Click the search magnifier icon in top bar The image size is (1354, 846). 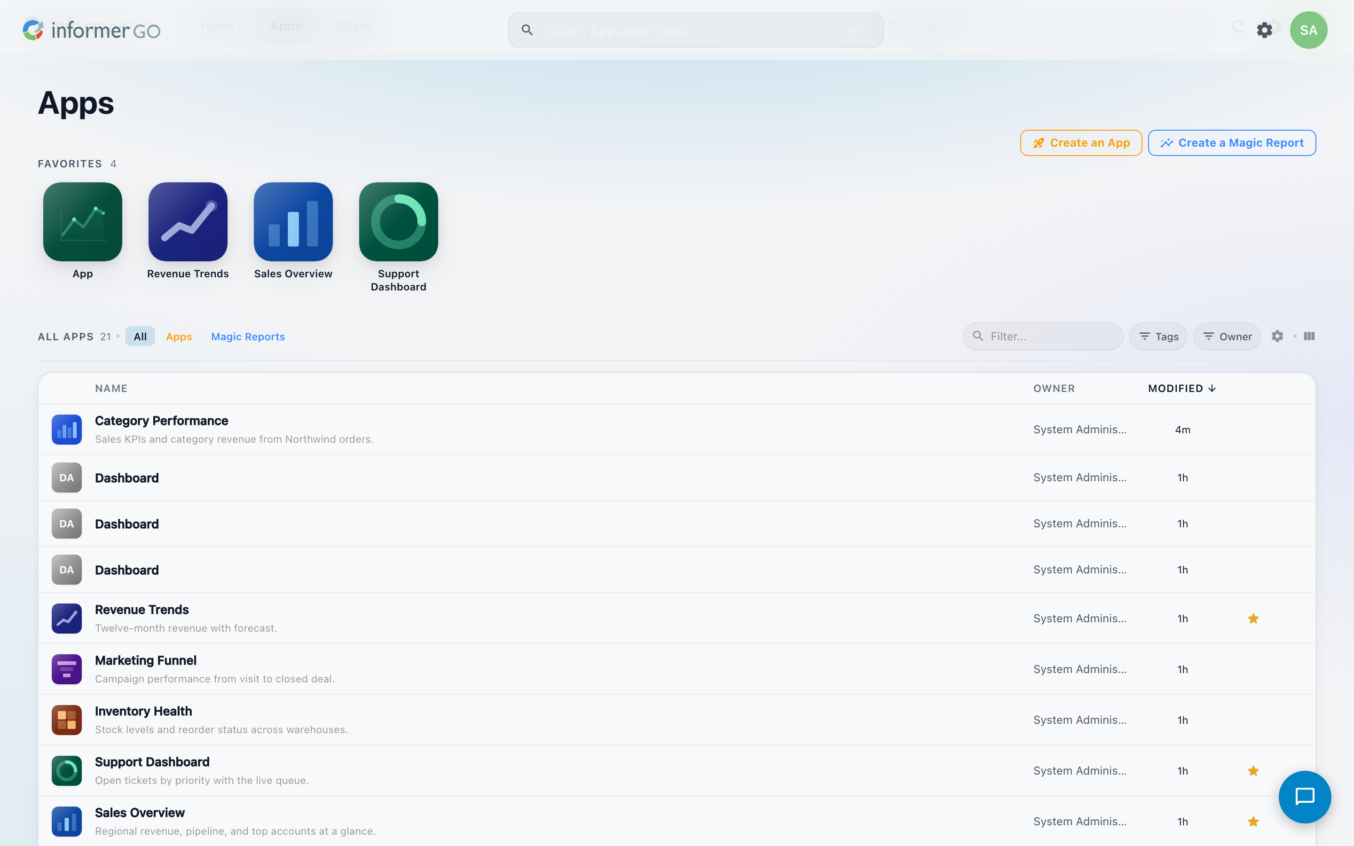click(527, 30)
